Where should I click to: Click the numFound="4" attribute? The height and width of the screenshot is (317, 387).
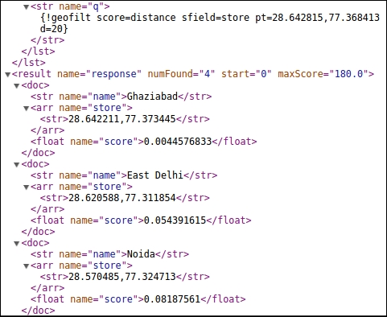point(181,74)
